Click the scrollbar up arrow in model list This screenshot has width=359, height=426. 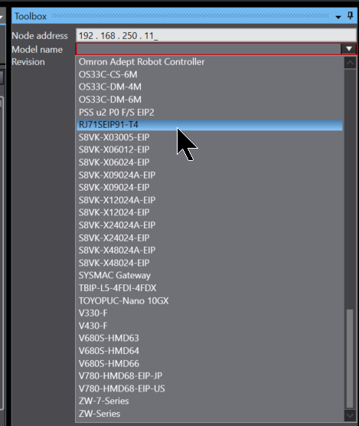tap(350, 63)
